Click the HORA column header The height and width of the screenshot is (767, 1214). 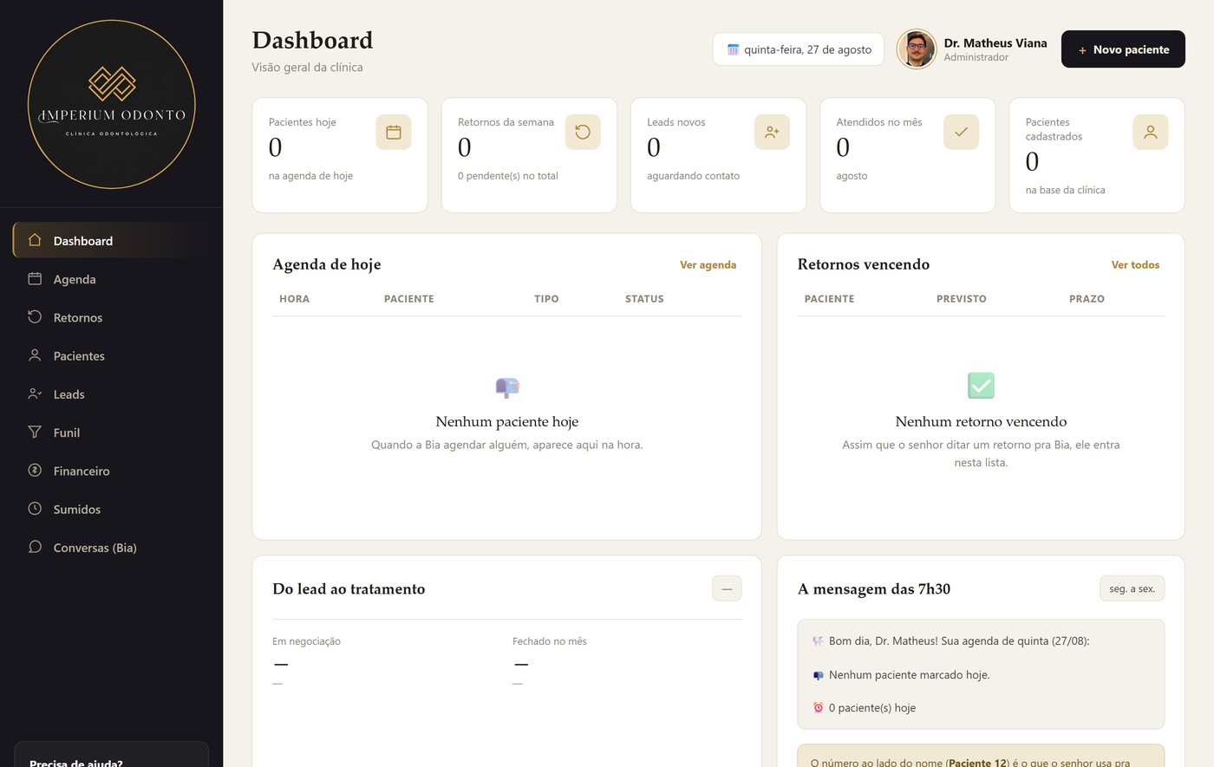(294, 299)
